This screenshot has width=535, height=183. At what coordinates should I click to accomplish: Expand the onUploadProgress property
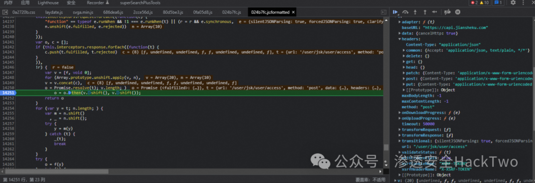coord(400,118)
